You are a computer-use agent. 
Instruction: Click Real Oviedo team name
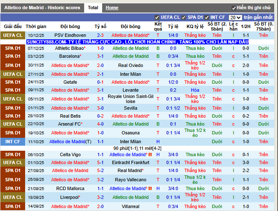coord(131,65)
